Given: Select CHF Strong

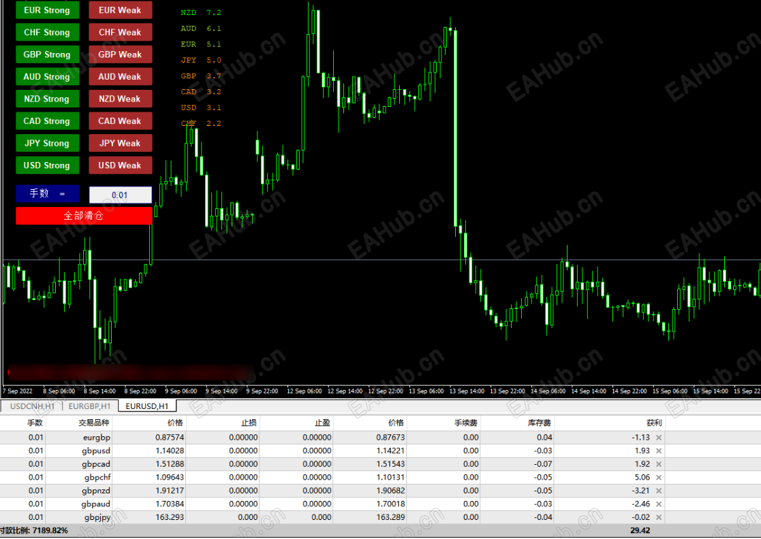Looking at the screenshot, I should [x=47, y=33].
